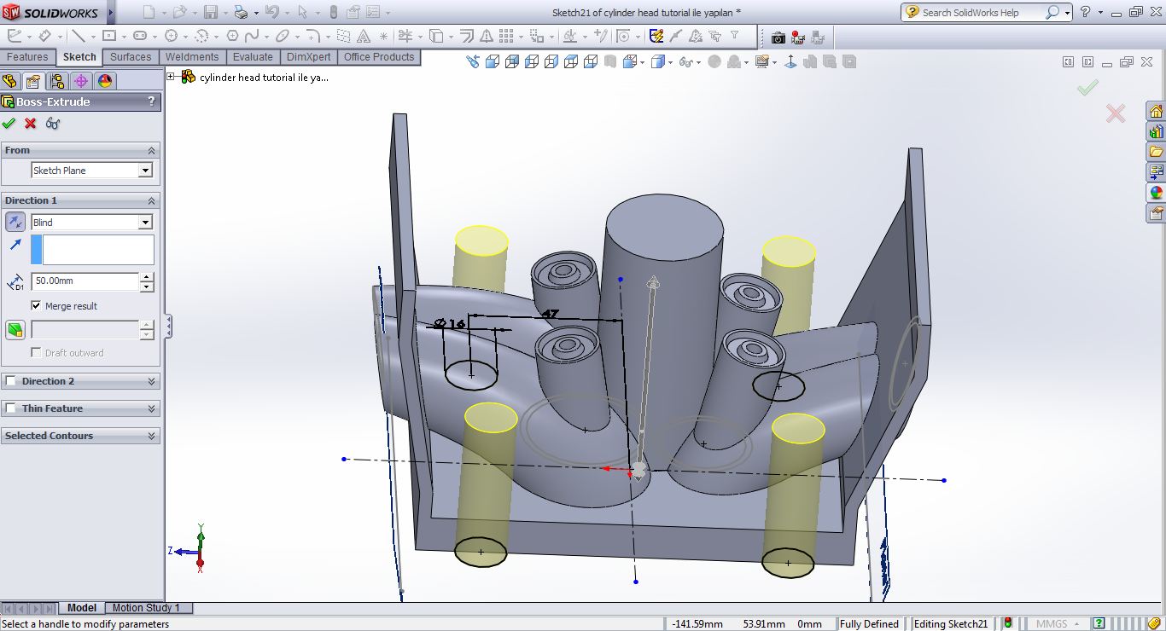Toggle the DimXpert toolbar tab
This screenshot has width=1166, height=631.
coord(309,57)
